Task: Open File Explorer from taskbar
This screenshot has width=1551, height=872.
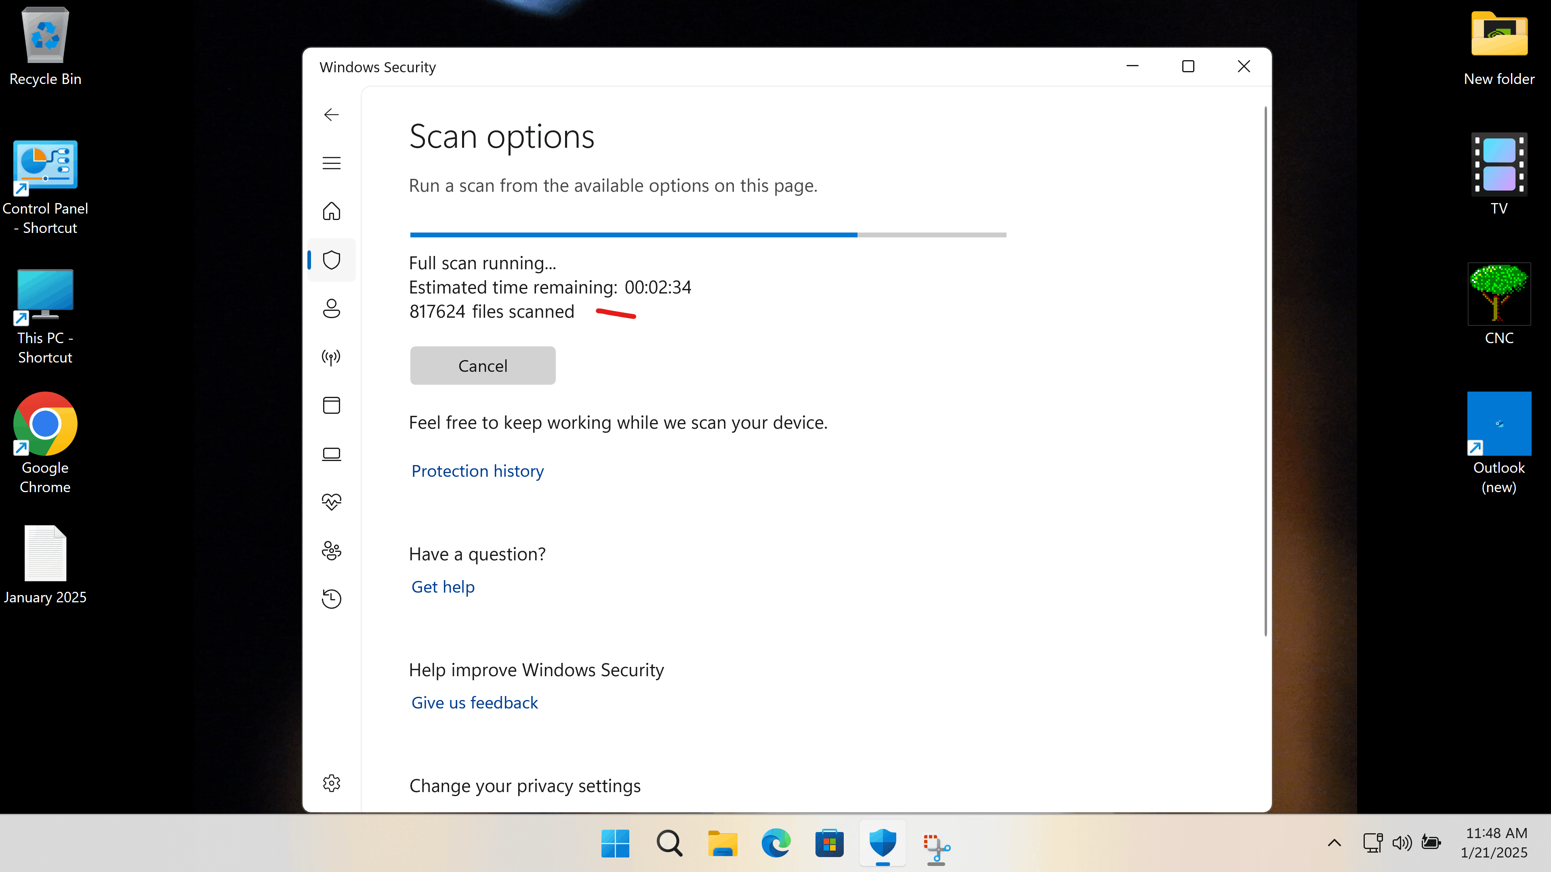Action: [x=723, y=843]
